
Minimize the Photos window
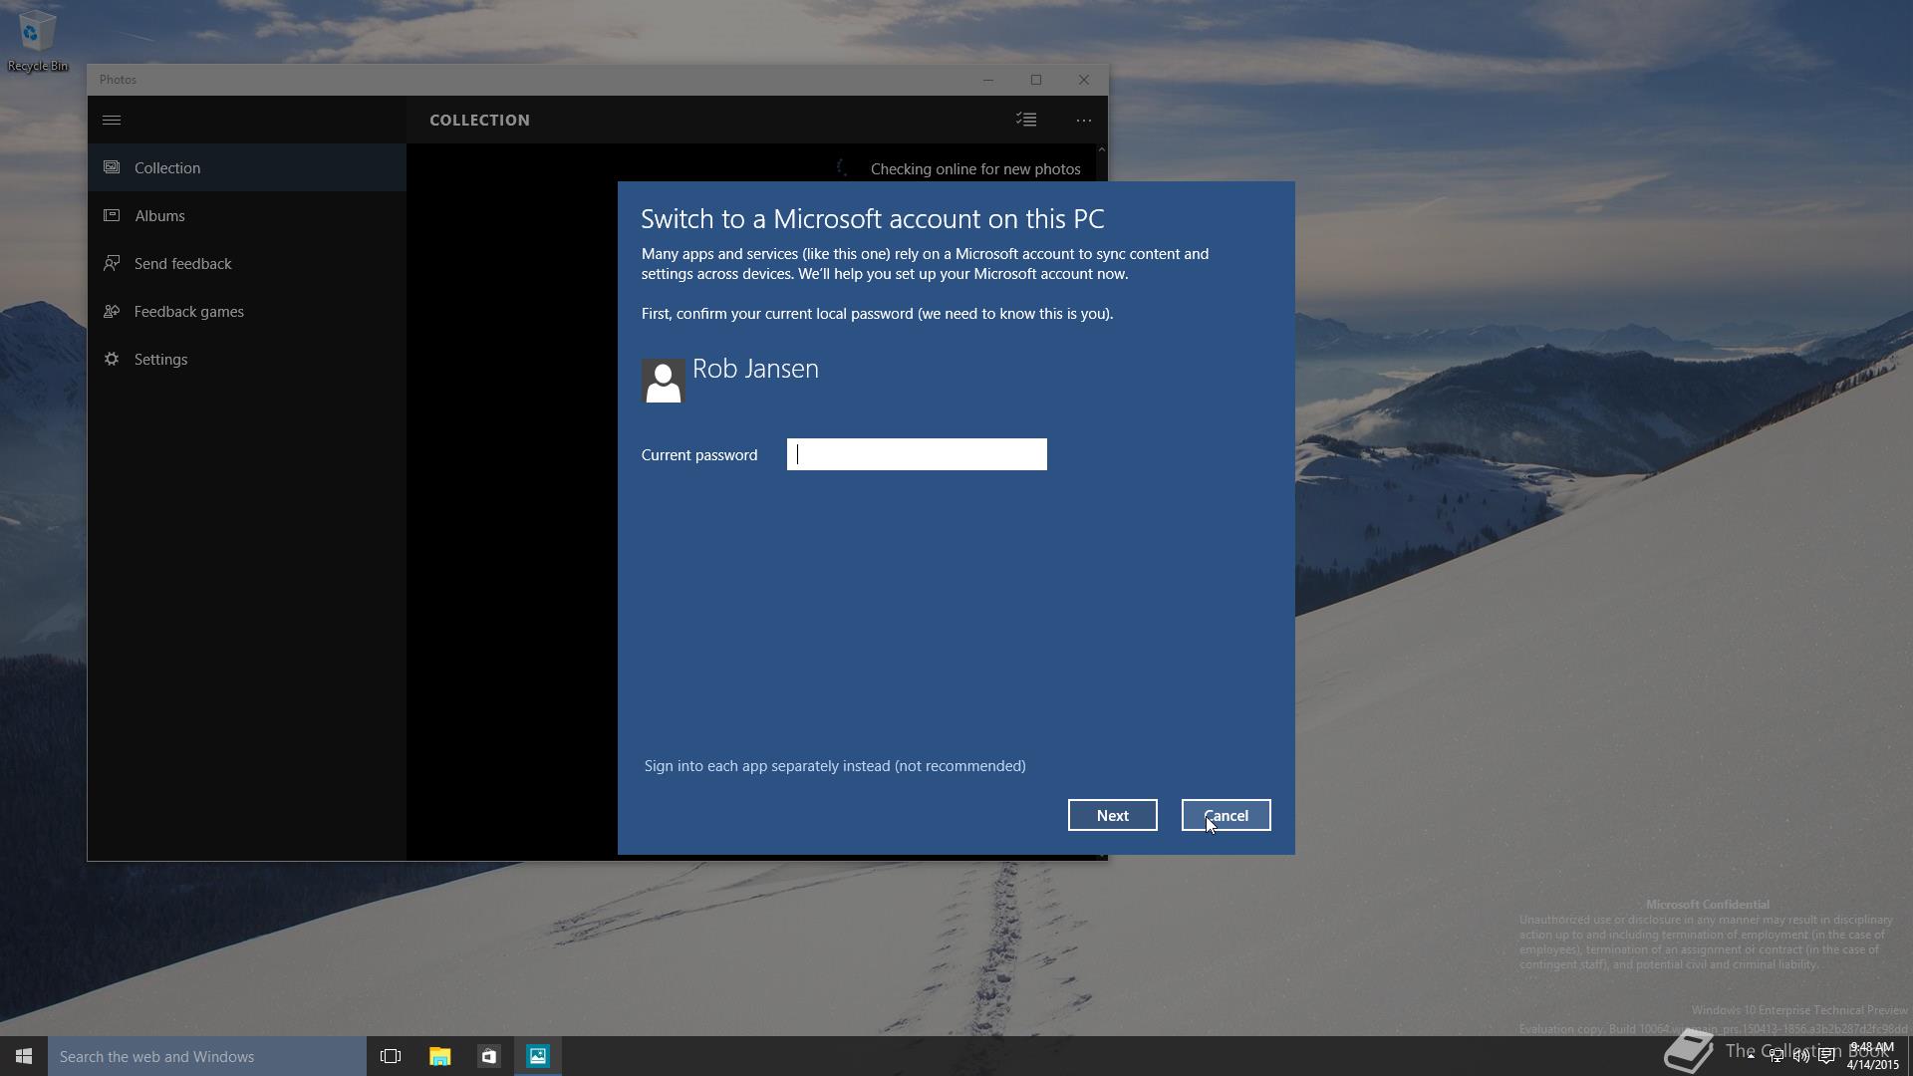988,80
